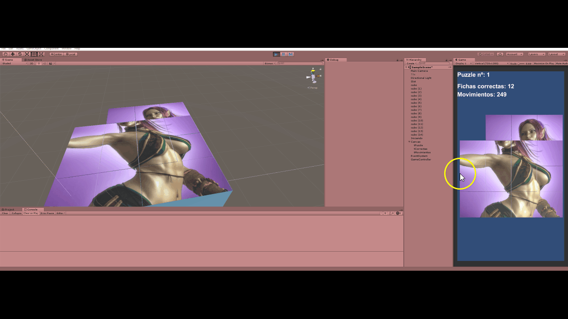568x319 pixels.
Task: Toggle the Local handle rotation button
Action: point(71,54)
